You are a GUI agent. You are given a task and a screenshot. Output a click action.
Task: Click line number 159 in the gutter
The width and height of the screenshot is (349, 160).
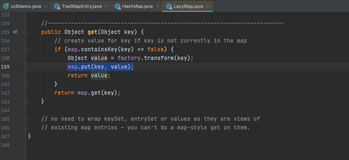point(5,67)
